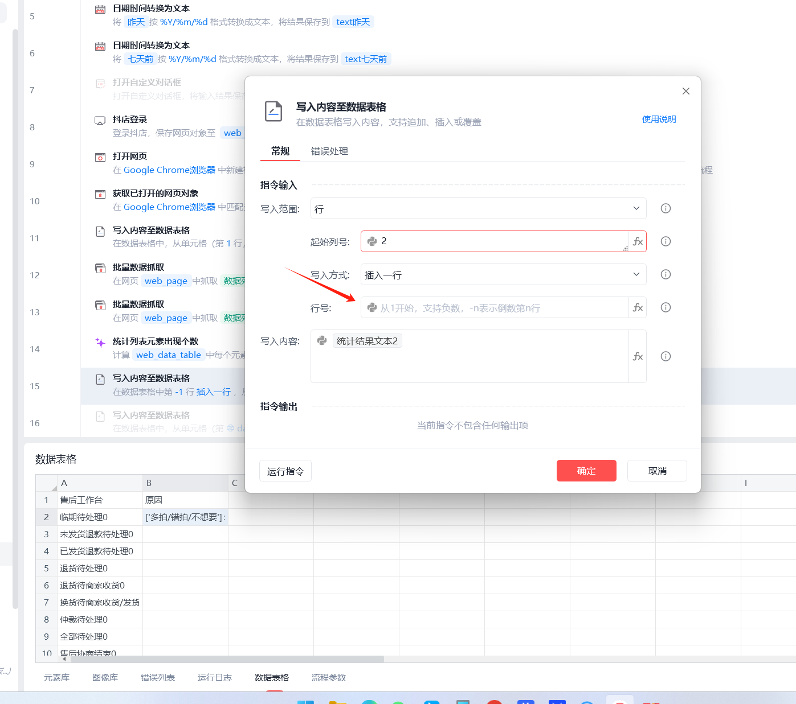Screen dimensions: 796x704
Task: Click the 抖店登录 step icon
Action: tap(100, 121)
